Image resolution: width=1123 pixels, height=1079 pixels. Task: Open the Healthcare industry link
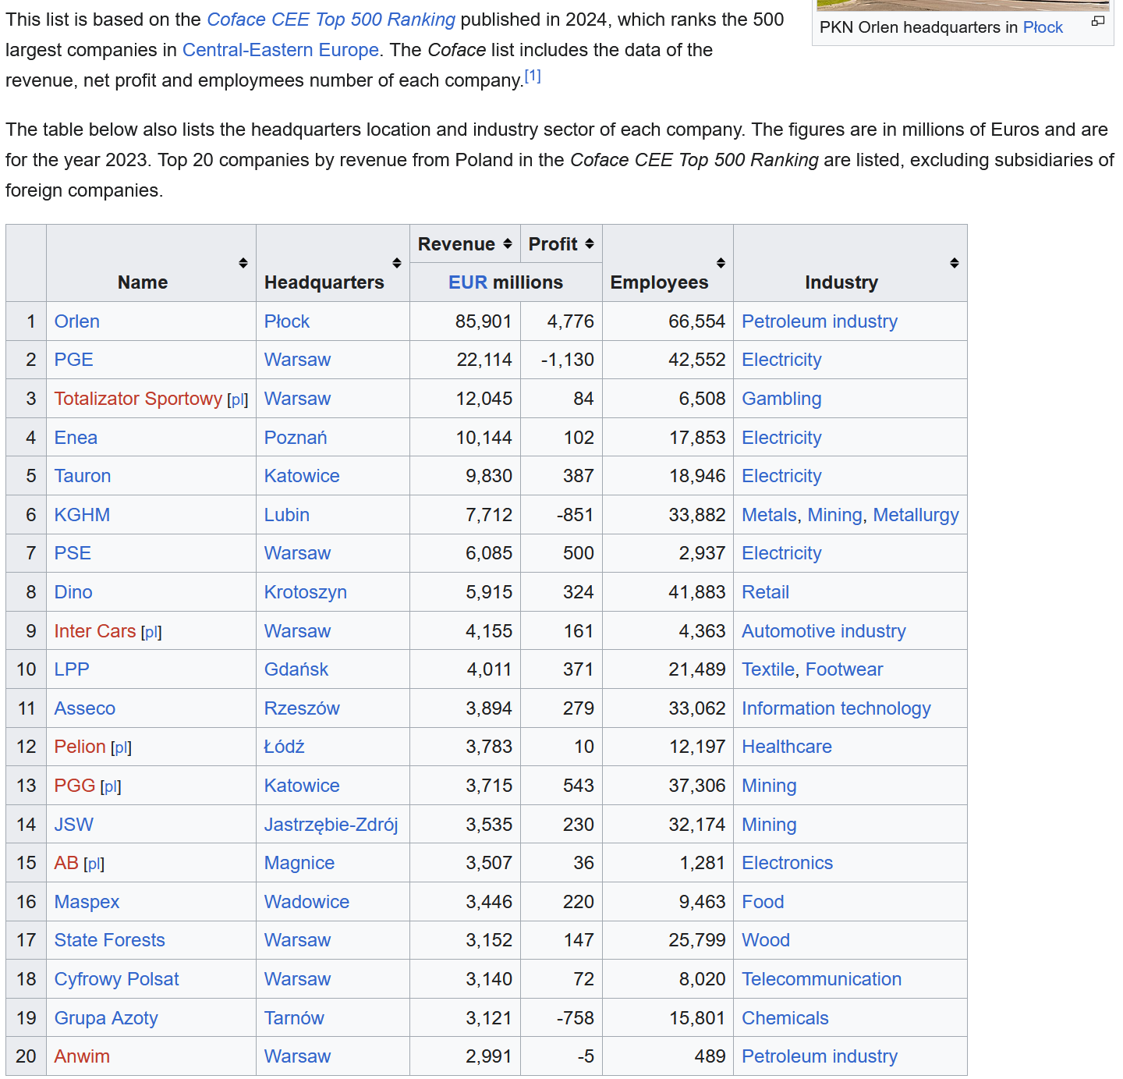coord(787,747)
